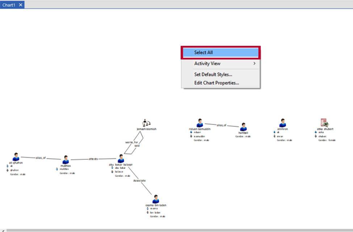Image resolution: width=353 pixels, height=232 pixels.
Task: Select the riduan isamuddin person icon
Action: tap(199, 123)
